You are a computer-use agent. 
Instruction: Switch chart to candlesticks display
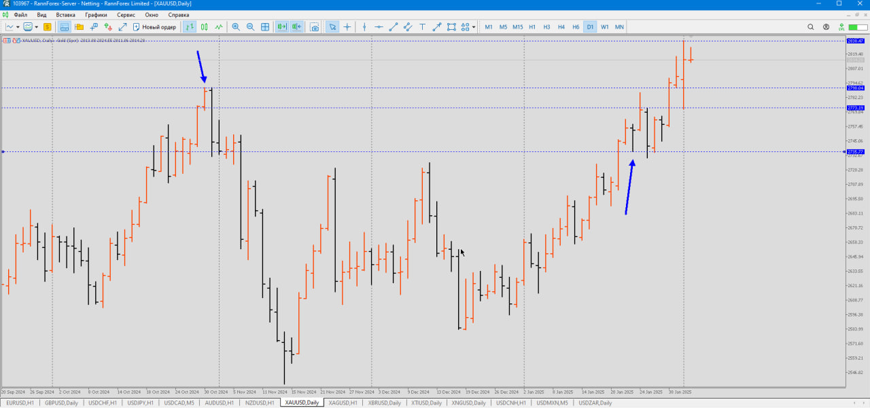(204, 27)
